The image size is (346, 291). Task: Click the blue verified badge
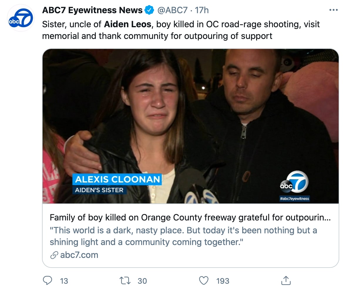click(x=150, y=10)
